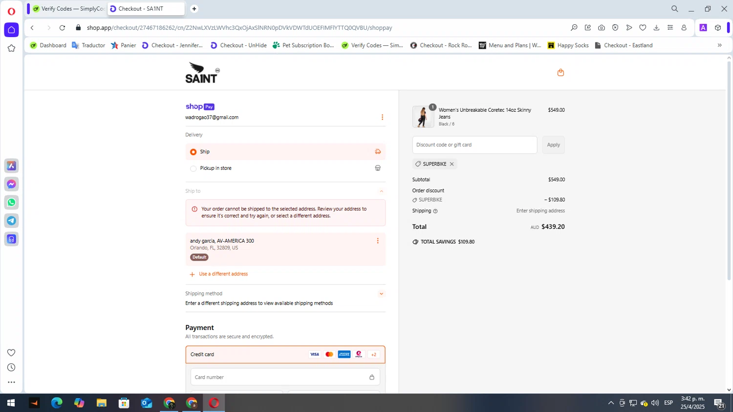Open profile account icon in toolbar
This screenshot has width=733, height=412.
click(x=684, y=28)
